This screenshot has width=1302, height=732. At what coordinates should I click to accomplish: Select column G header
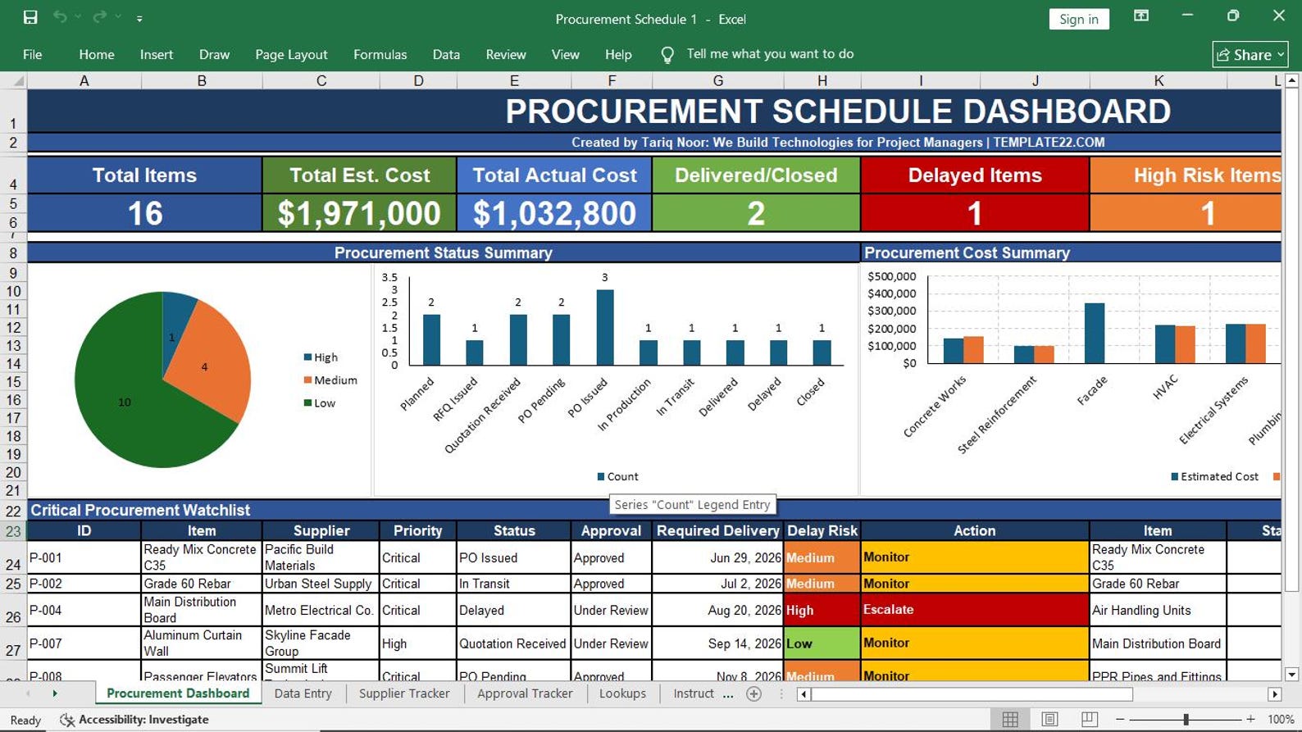[718, 80]
